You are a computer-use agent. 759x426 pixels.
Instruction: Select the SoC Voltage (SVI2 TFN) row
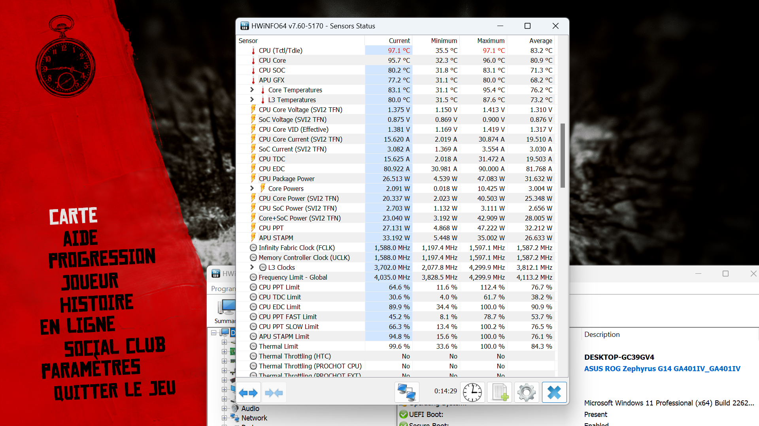coord(395,120)
